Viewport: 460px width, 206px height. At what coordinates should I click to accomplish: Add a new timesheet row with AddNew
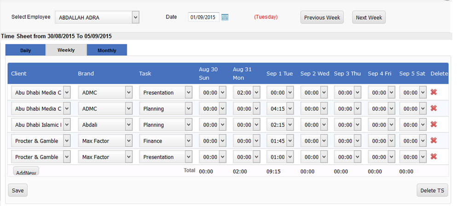coord(26,171)
